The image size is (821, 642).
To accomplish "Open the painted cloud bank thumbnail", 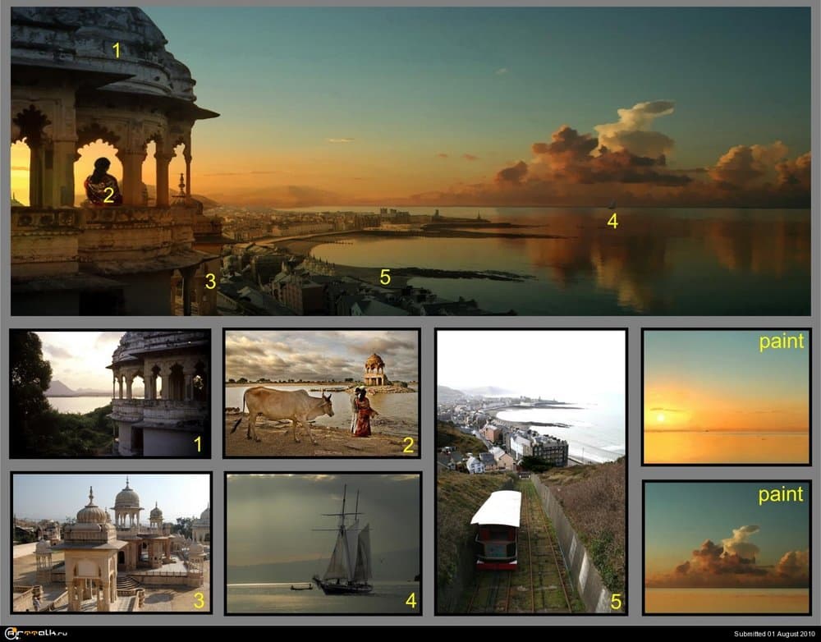I will coord(726,547).
